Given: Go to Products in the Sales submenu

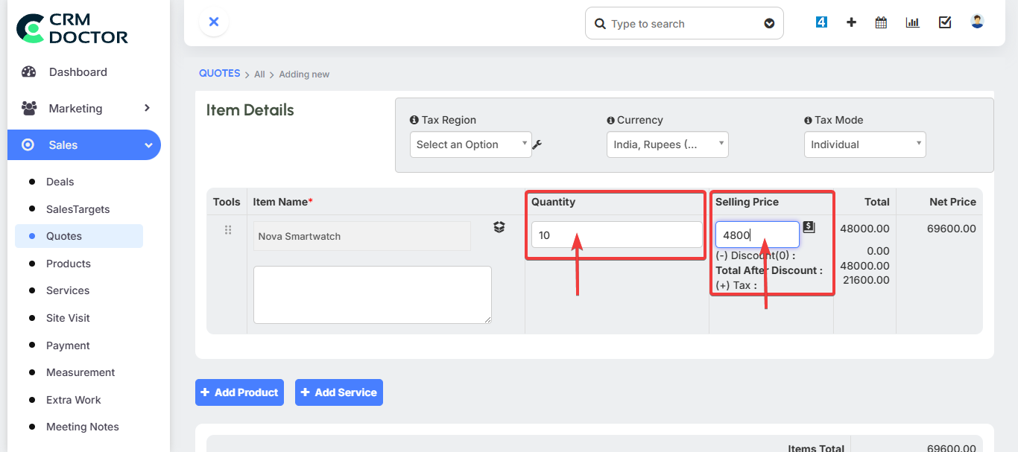Looking at the screenshot, I should click(x=68, y=264).
